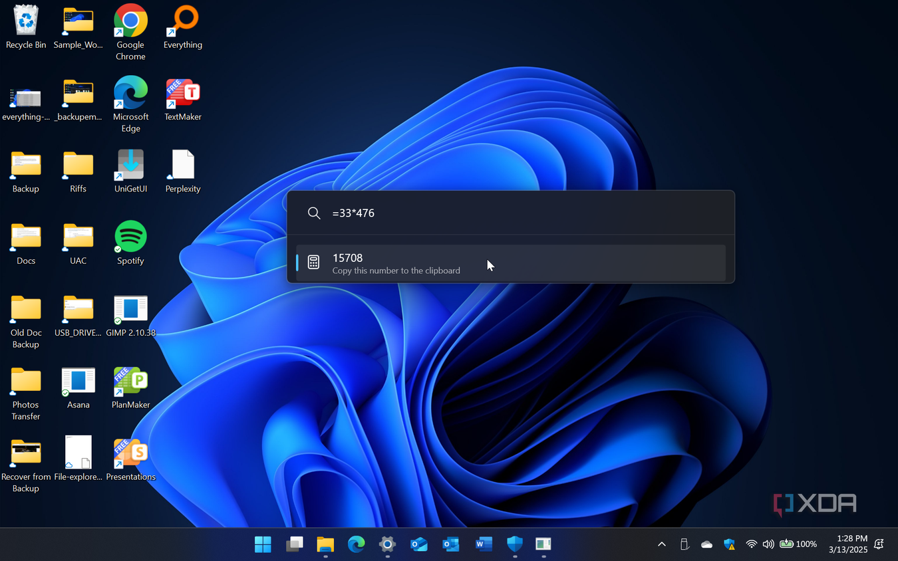The image size is (898, 561).
Task: Select the UAC folder on desktop
Action: (x=78, y=243)
